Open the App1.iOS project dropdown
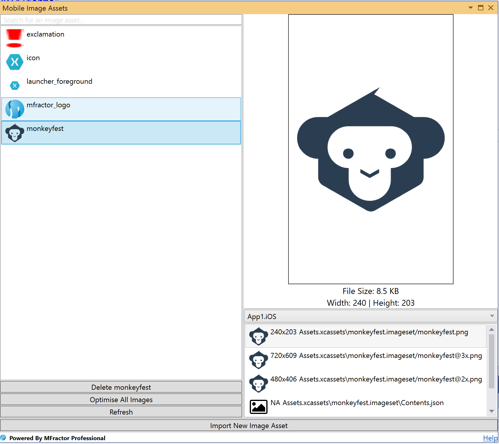This screenshot has width=499, height=444. tap(371, 316)
